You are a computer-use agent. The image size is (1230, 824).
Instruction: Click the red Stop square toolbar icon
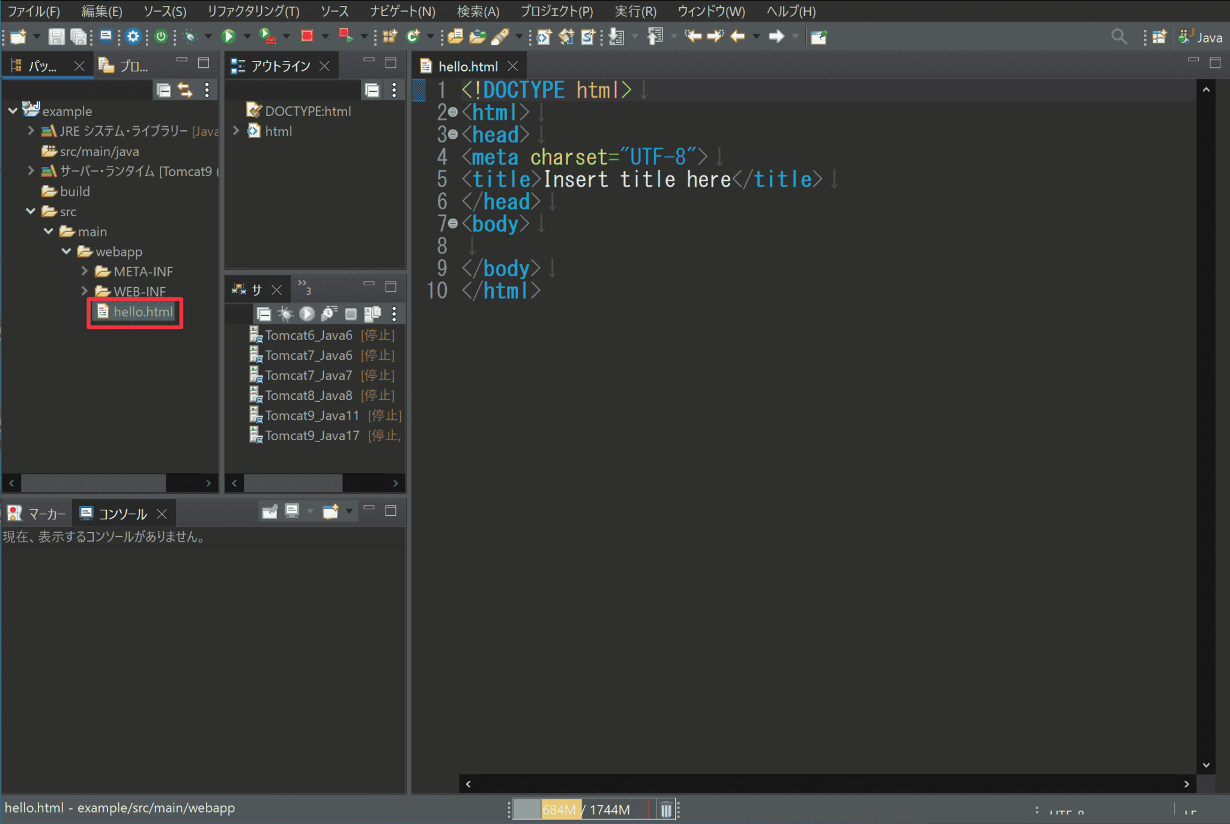click(307, 37)
